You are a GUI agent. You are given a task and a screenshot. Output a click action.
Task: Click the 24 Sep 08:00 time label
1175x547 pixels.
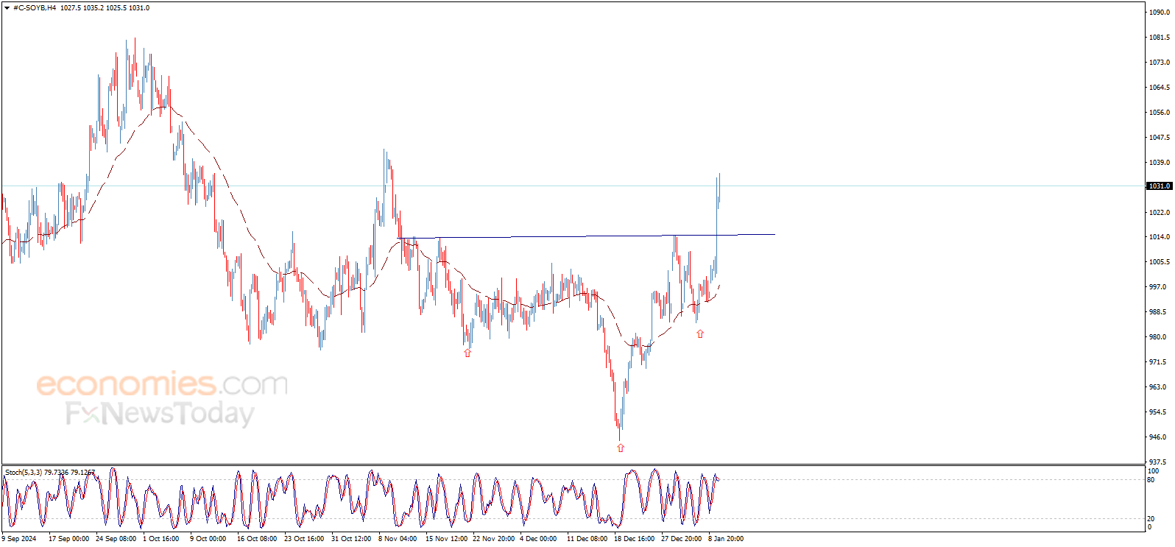pyautogui.click(x=116, y=539)
